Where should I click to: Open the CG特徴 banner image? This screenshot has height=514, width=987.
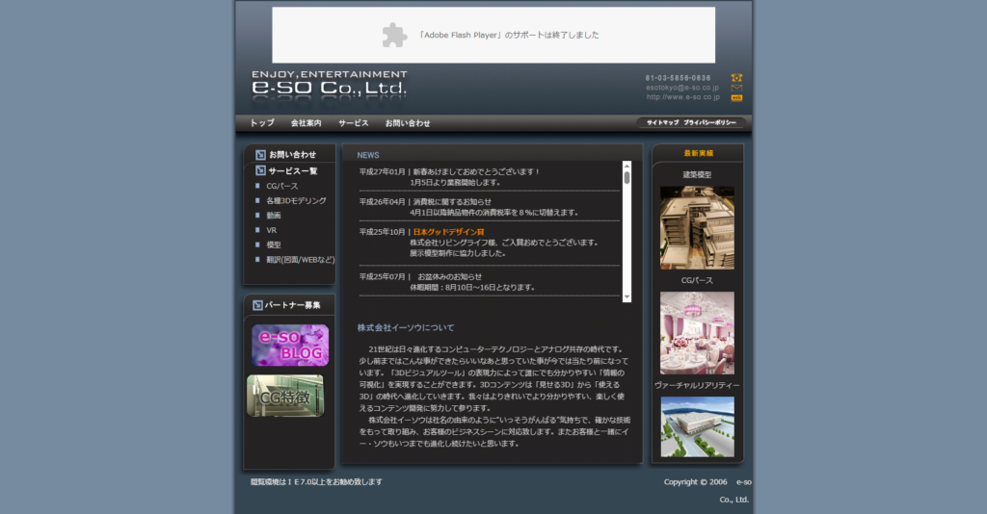click(285, 396)
